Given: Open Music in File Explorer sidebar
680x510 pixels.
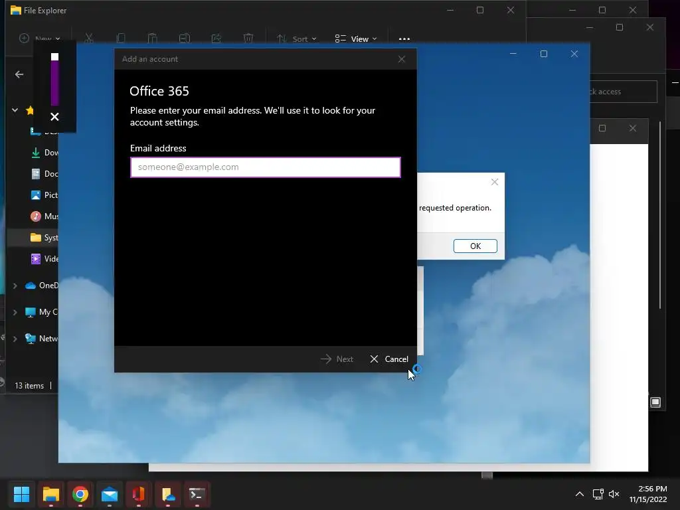Looking at the screenshot, I should [x=44, y=216].
